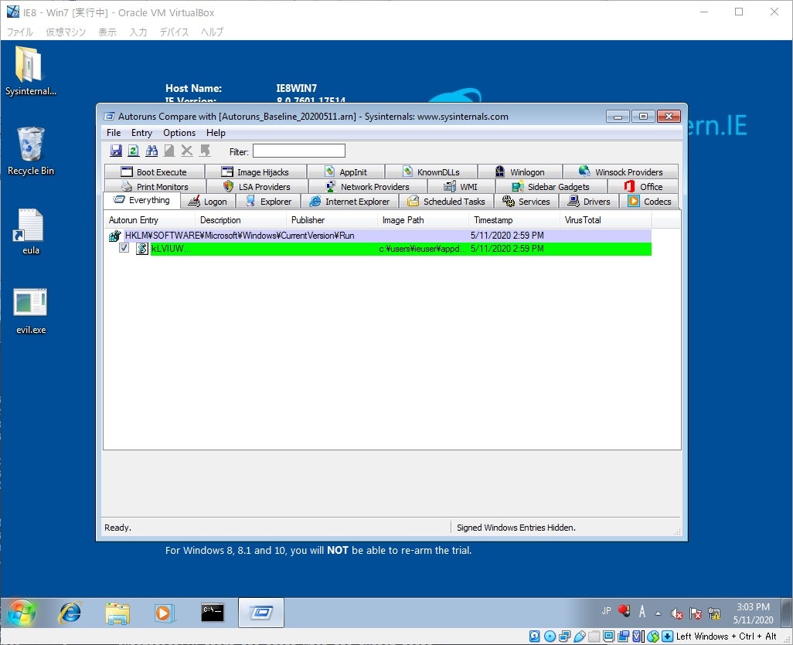The height and width of the screenshot is (645, 793).
Task: Open the Entry menu
Action: point(141,132)
